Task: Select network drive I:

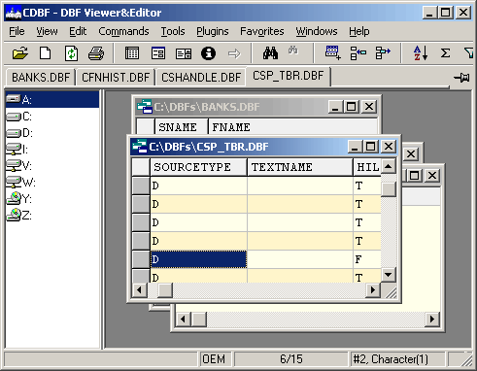Action: coord(17,150)
